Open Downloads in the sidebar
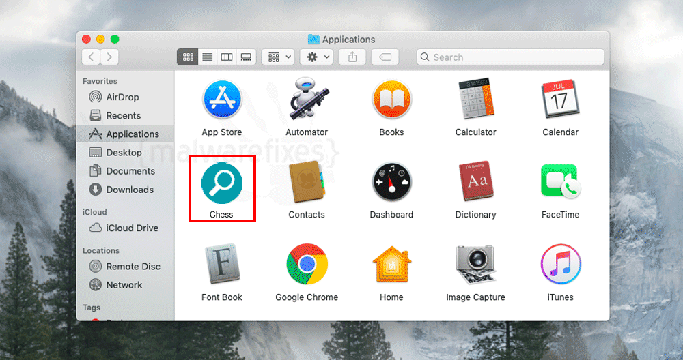Image resolution: width=683 pixels, height=360 pixels. click(x=126, y=190)
